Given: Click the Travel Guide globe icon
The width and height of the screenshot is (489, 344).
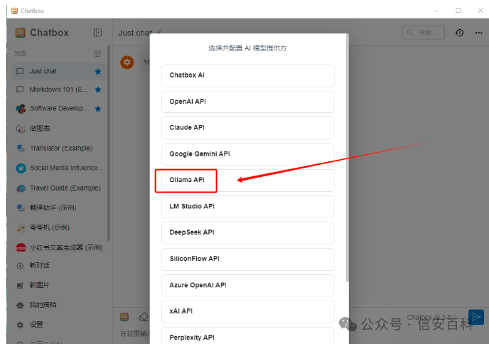Looking at the screenshot, I should tap(21, 188).
